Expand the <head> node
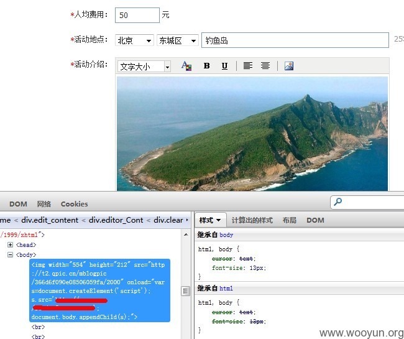 point(11,244)
